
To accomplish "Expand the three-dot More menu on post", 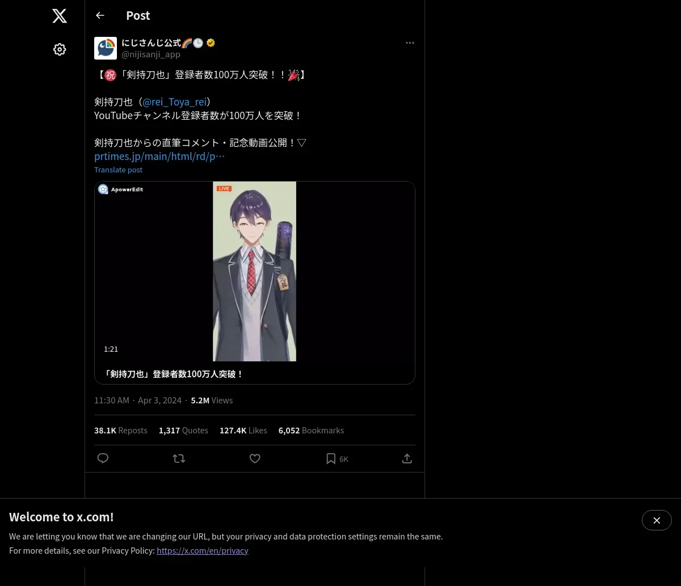I will [410, 43].
